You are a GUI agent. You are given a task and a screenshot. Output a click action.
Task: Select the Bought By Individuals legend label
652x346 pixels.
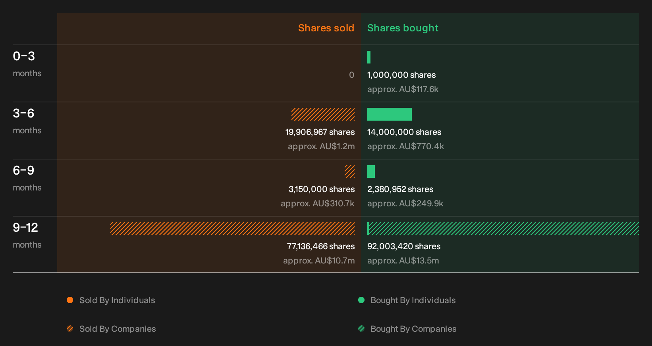[413, 300]
